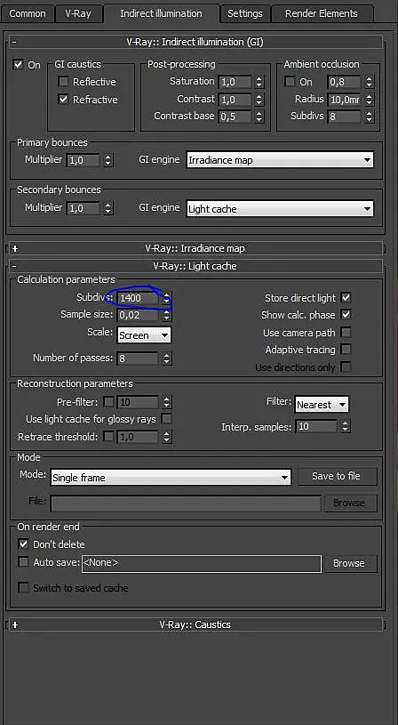398x725 pixels.
Task: Click the Saturation spinner arrows
Action: (x=259, y=82)
